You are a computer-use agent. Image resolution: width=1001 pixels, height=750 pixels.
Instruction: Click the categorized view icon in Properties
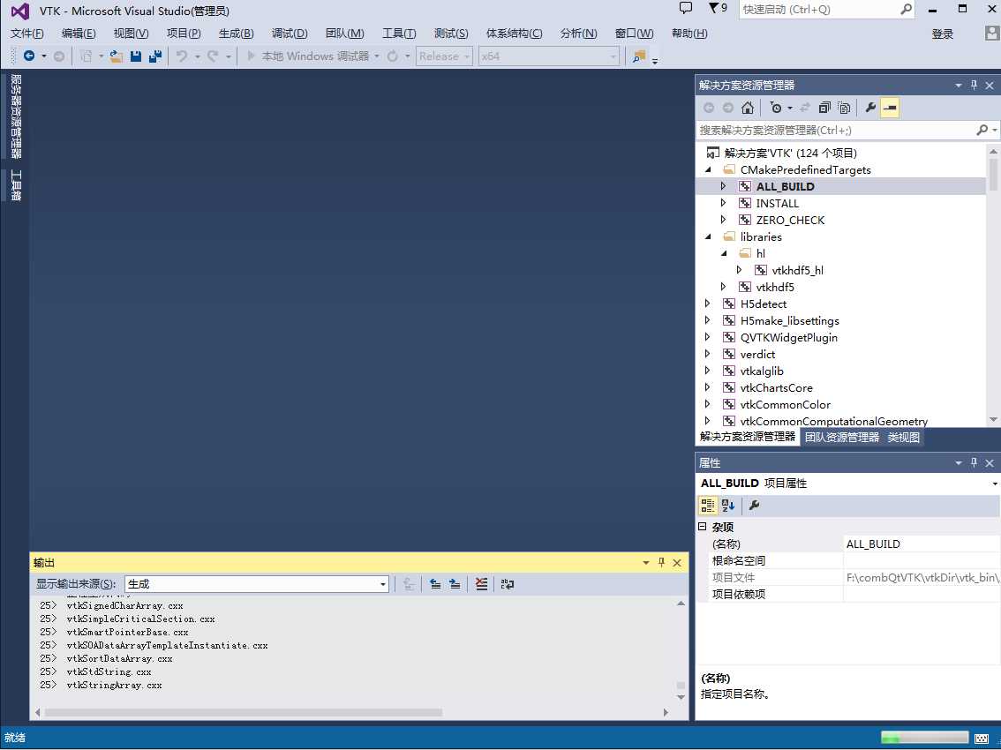coord(707,506)
